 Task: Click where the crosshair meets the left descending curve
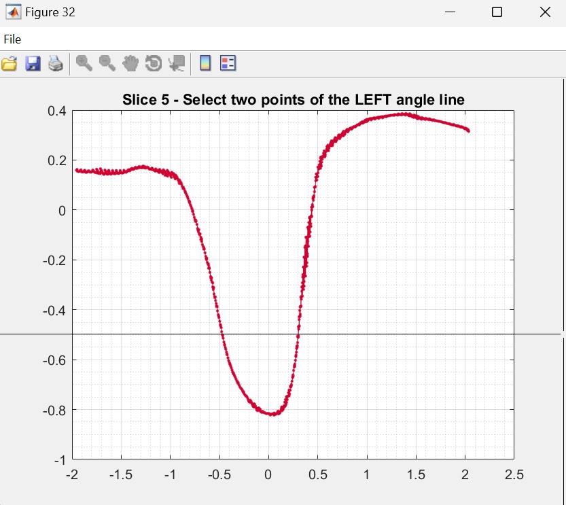(222, 334)
